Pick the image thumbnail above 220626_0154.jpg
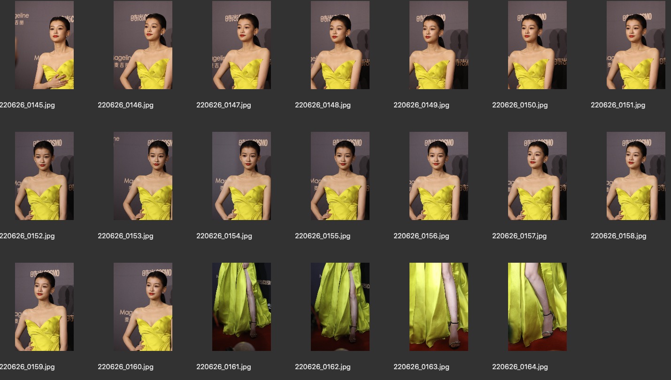Screen dimensions: 671x380 pyautogui.click(x=241, y=176)
